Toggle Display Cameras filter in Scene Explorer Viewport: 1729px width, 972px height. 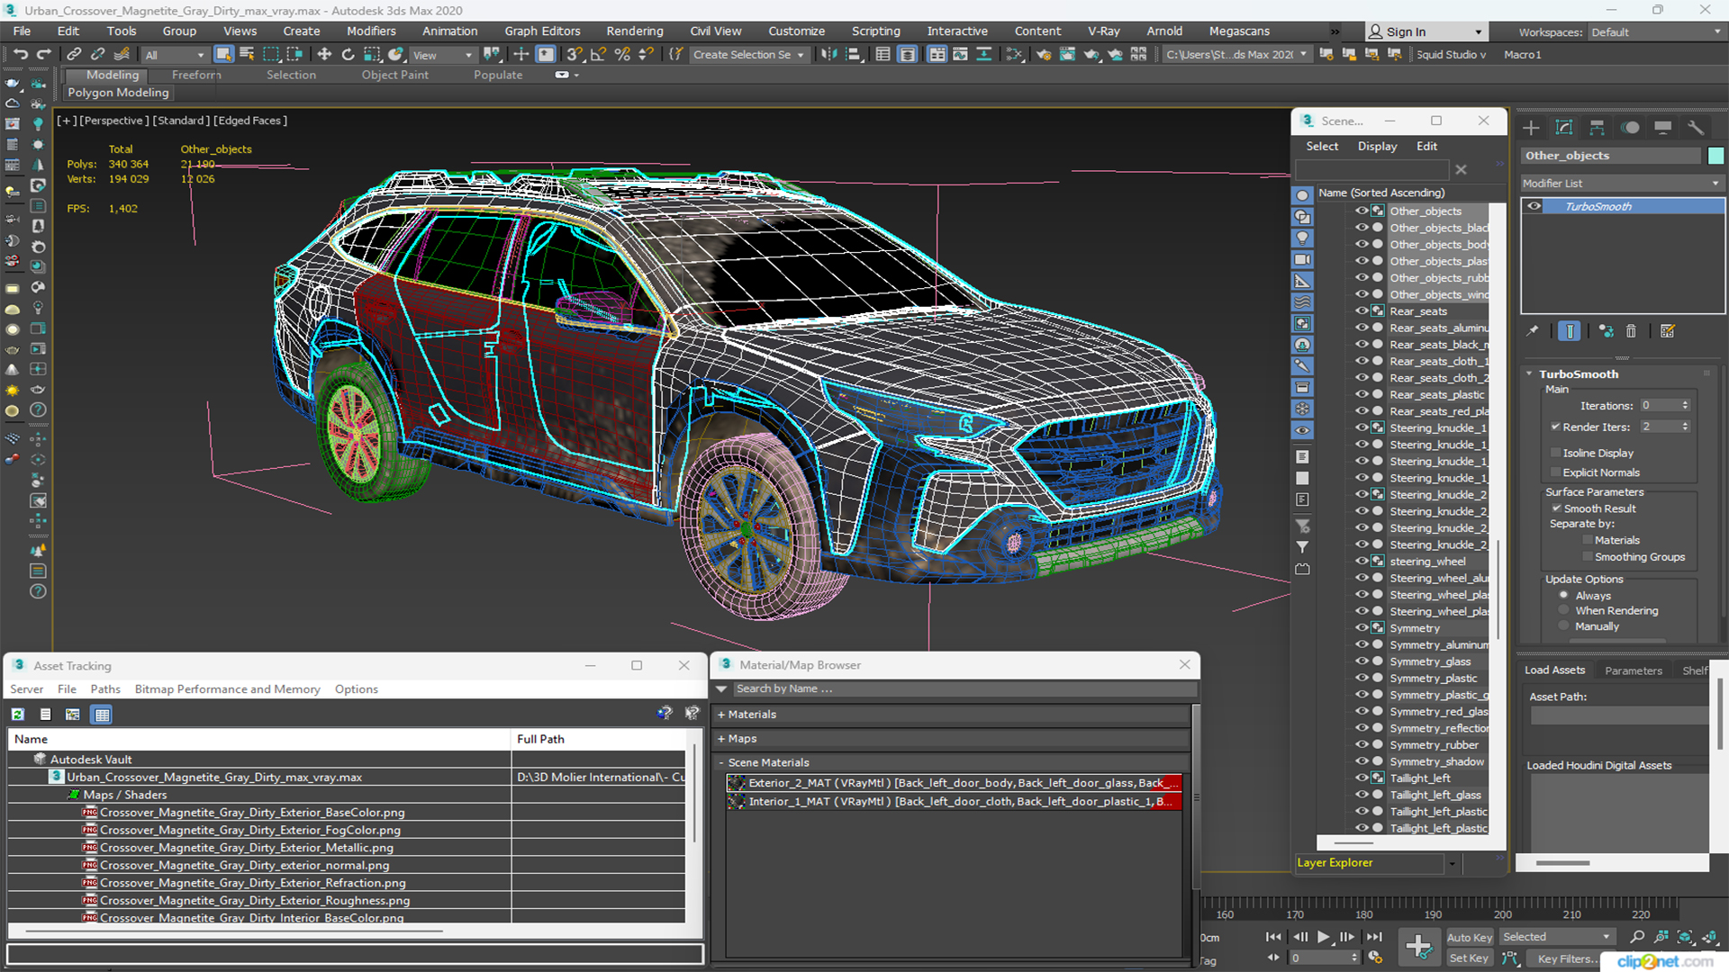(x=1302, y=260)
